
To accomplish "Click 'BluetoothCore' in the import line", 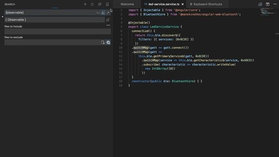I will pyautogui.click(x=154, y=14).
